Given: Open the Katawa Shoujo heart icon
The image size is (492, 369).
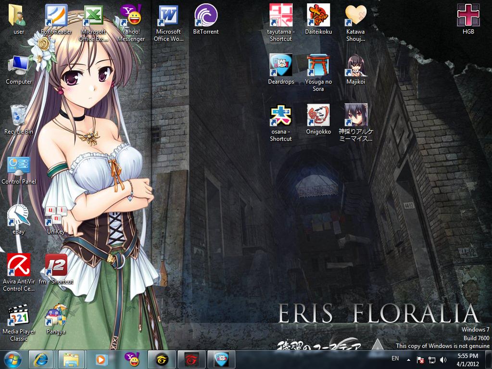Looking at the screenshot, I should click(355, 16).
